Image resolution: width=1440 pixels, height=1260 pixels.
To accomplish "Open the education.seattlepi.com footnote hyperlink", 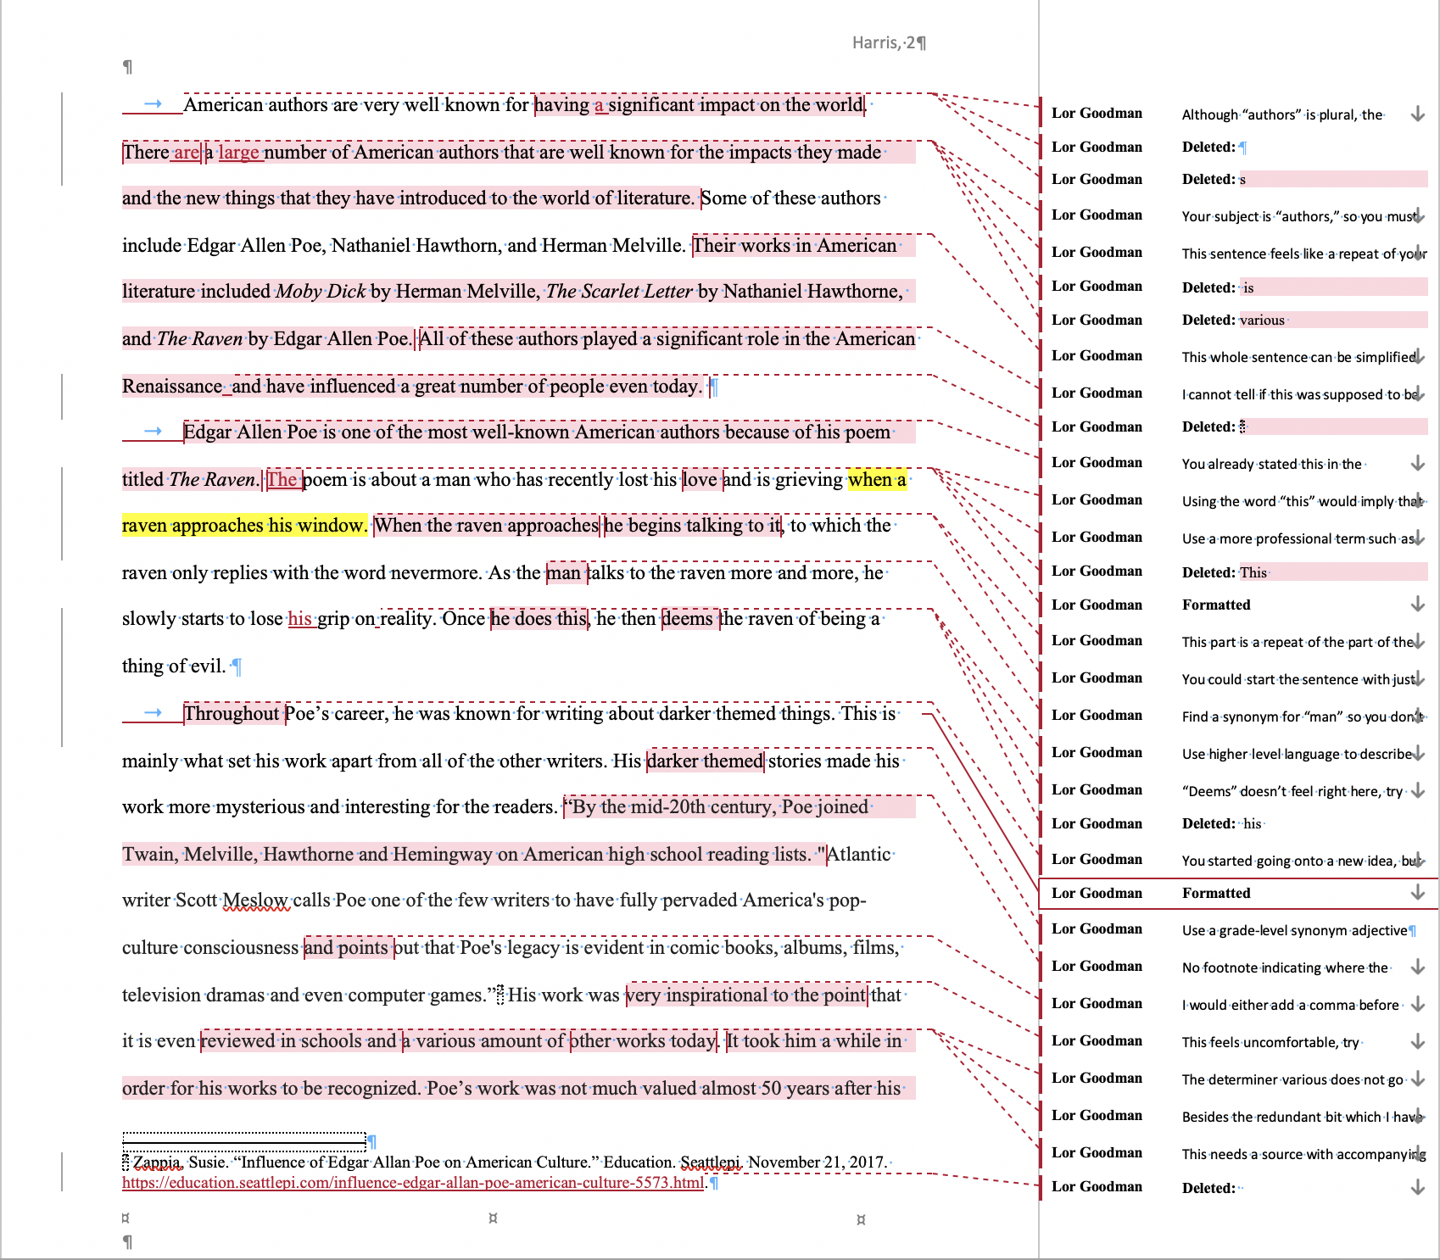I will 413,1182.
